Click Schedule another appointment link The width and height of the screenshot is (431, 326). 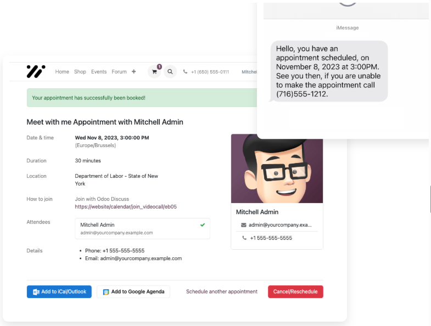(x=221, y=292)
